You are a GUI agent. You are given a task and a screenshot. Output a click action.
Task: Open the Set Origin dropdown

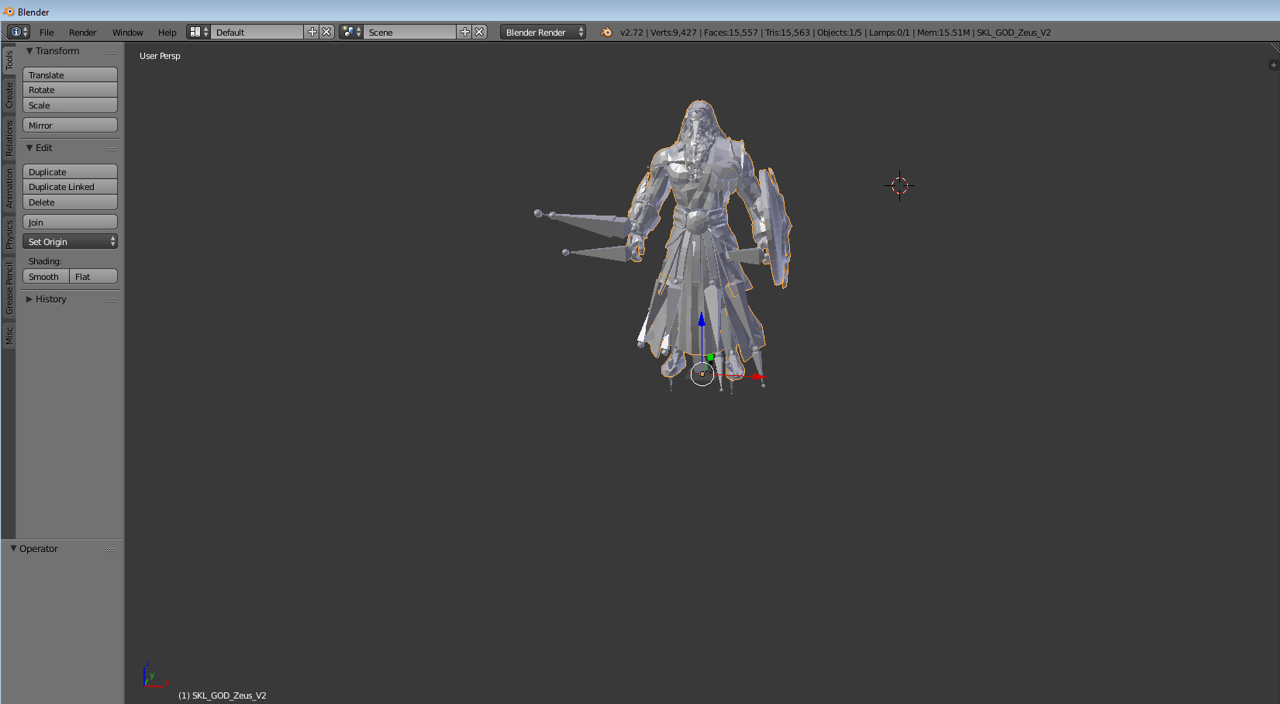[x=70, y=242]
